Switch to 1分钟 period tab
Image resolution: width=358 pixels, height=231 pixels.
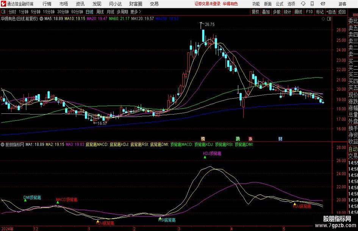click(x=23, y=12)
